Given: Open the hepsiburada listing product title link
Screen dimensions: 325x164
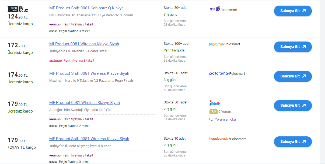Looking at the screenshot, I should 89,139.
